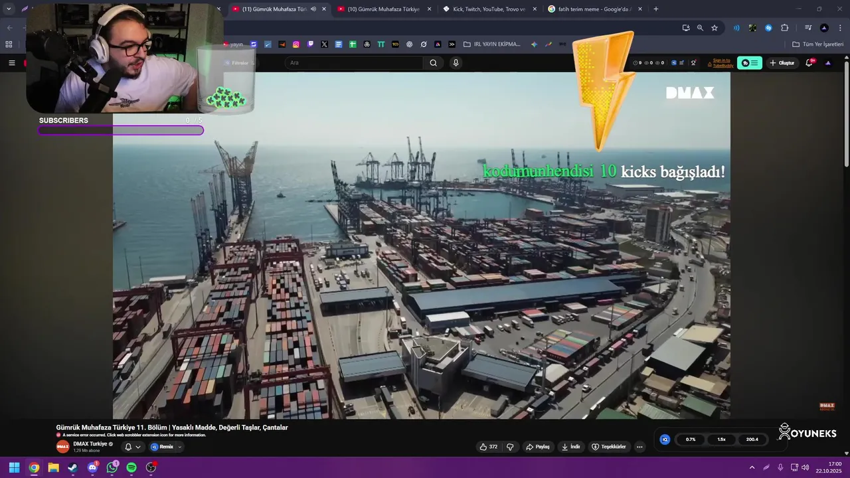
Task: Toggle system volume tray icon
Action: (806, 467)
